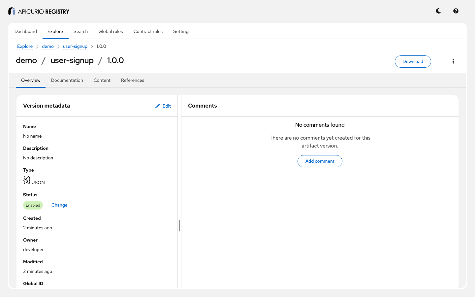Click the 'No comments found' heading
Viewport: 475px width, 297px height.
click(320, 125)
